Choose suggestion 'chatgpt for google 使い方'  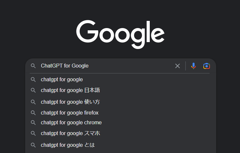pyautogui.click(x=121, y=102)
